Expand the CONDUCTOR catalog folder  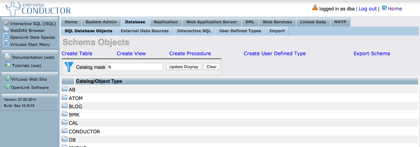(65, 131)
